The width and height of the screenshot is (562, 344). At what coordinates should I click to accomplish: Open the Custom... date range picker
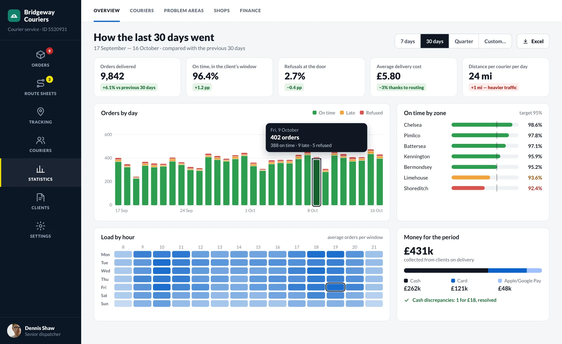coord(495,41)
